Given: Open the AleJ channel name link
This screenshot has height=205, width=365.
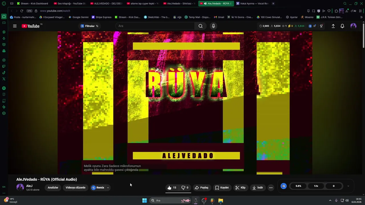Looking at the screenshot, I should tap(29, 186).
